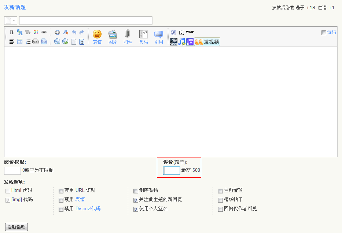Enable the Html 代码 checkbox
The width and height of the screenshot is (342, 233).
8,191
